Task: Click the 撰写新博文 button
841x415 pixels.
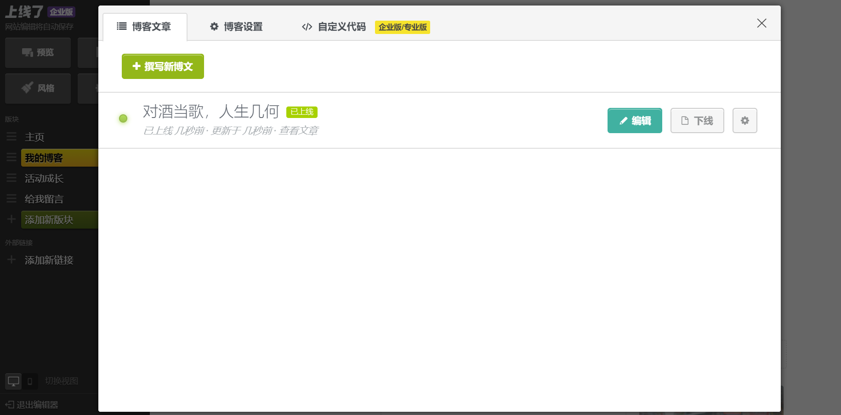Action: point(163,67)
